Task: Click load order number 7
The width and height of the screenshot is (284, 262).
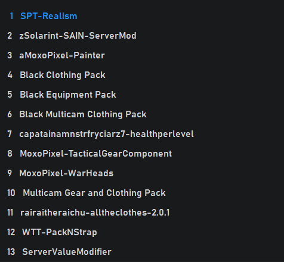Action: coord(10,134)
